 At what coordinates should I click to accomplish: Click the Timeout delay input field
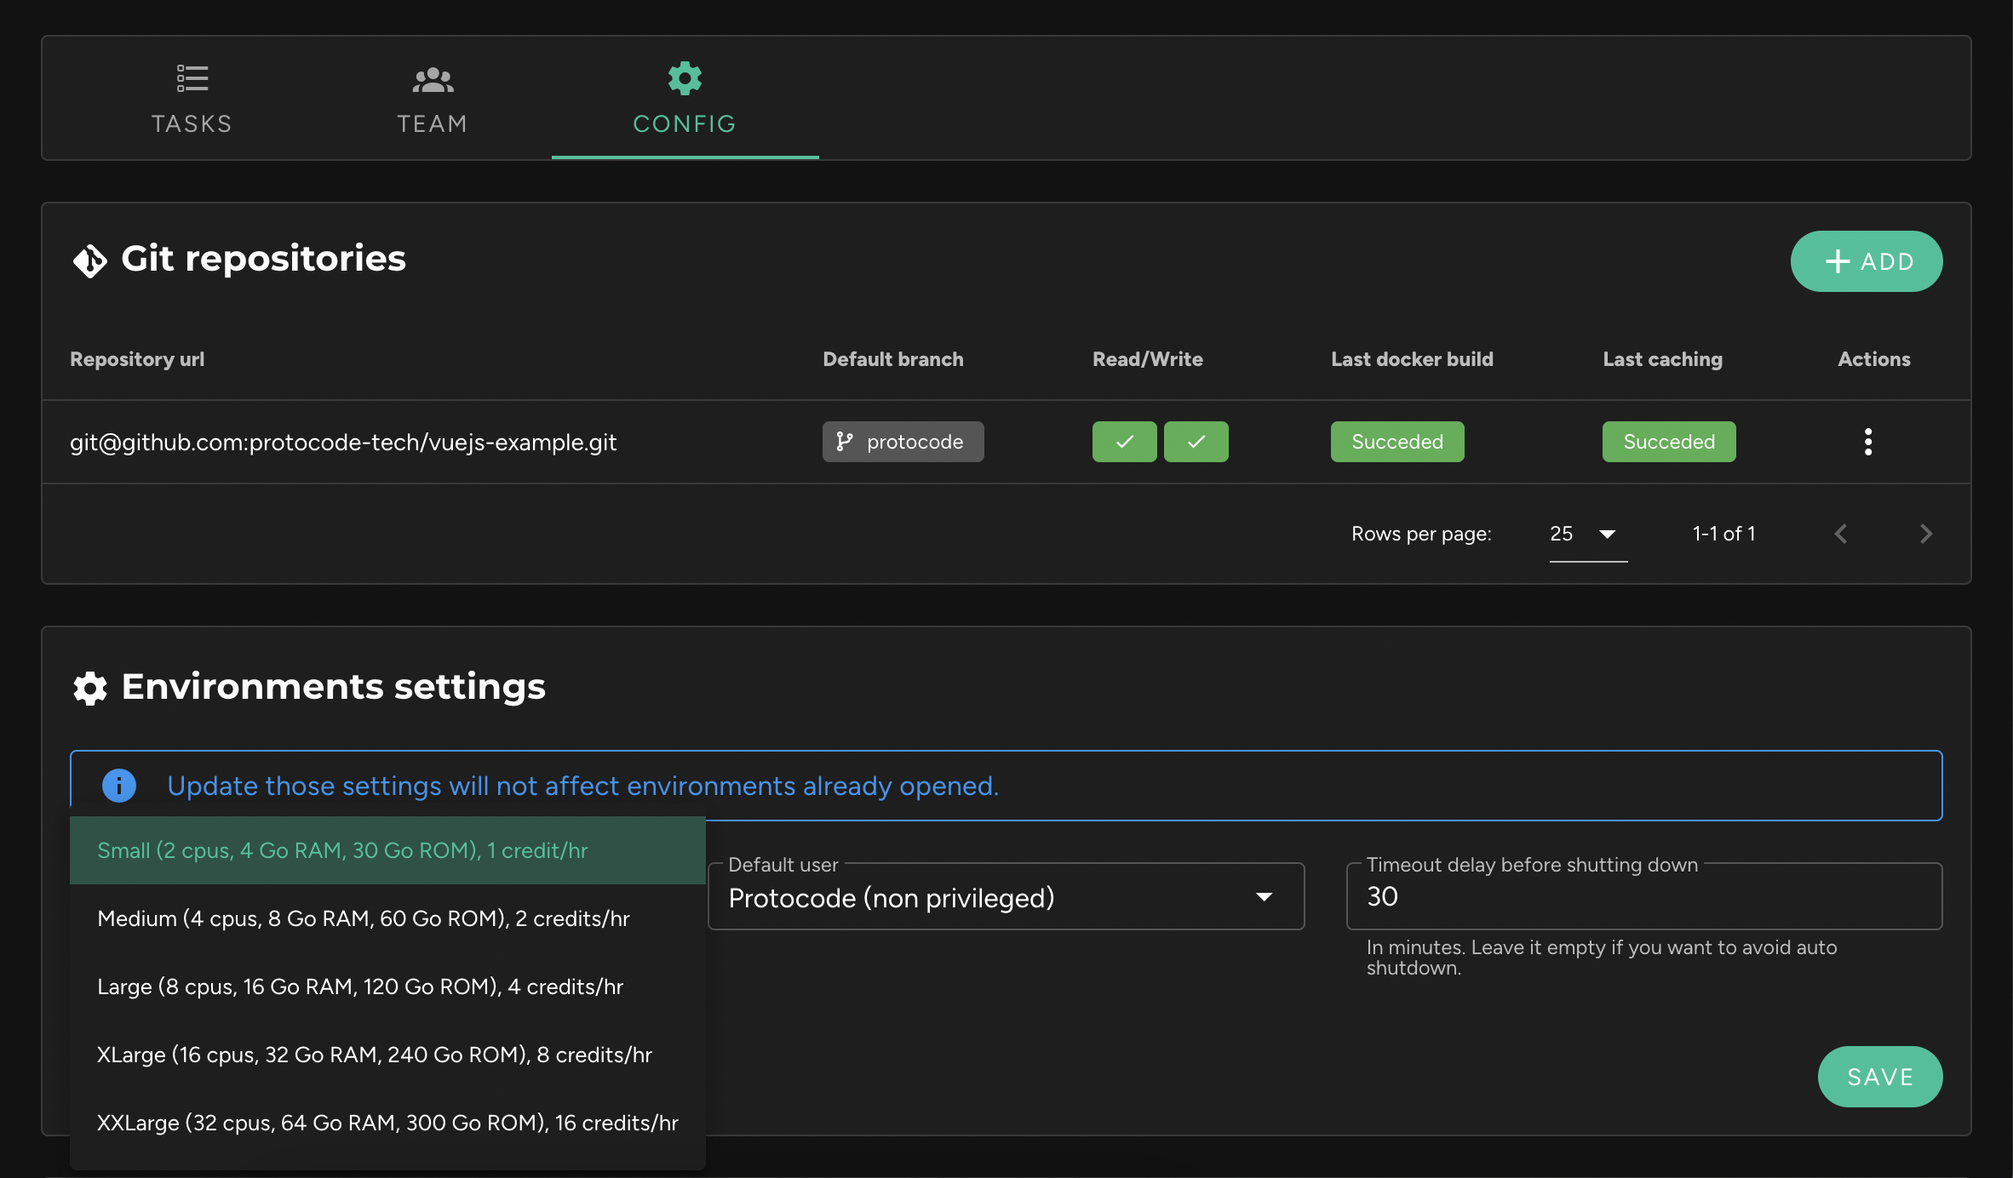click(1643, 896)
